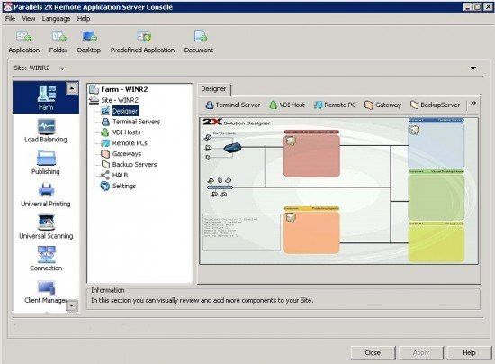Screen dimensions: 495x364
Task: Click server icon inside red gateway box
Action: (291, 141)
